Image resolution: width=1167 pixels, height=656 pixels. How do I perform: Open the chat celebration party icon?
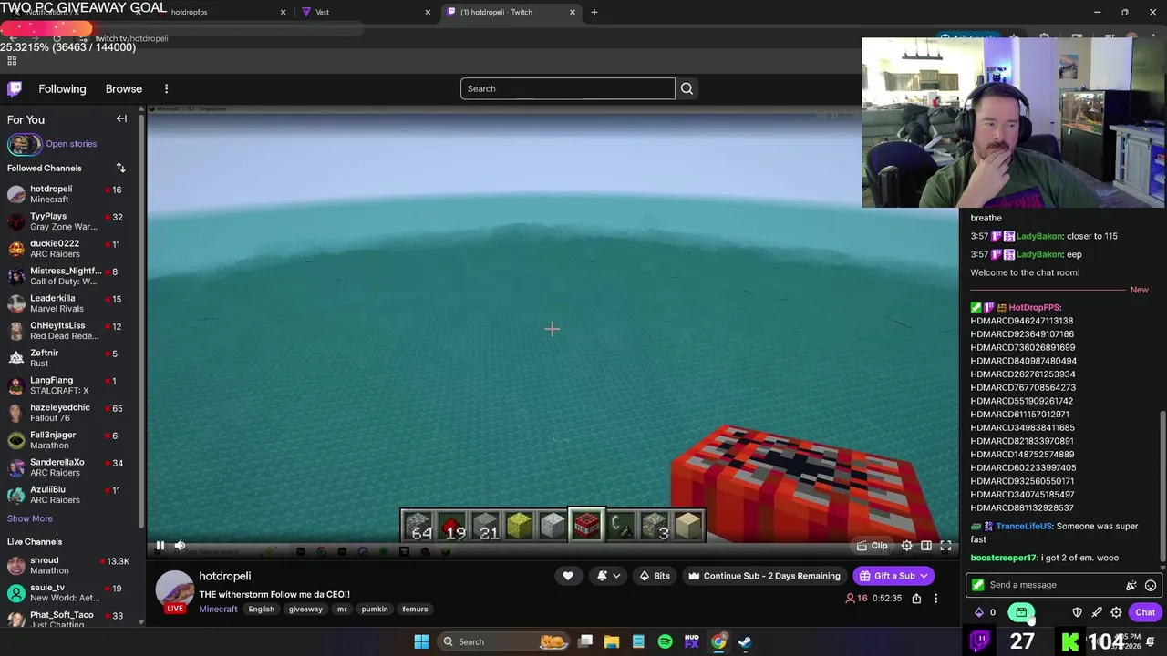click(x=1131, y=585)
